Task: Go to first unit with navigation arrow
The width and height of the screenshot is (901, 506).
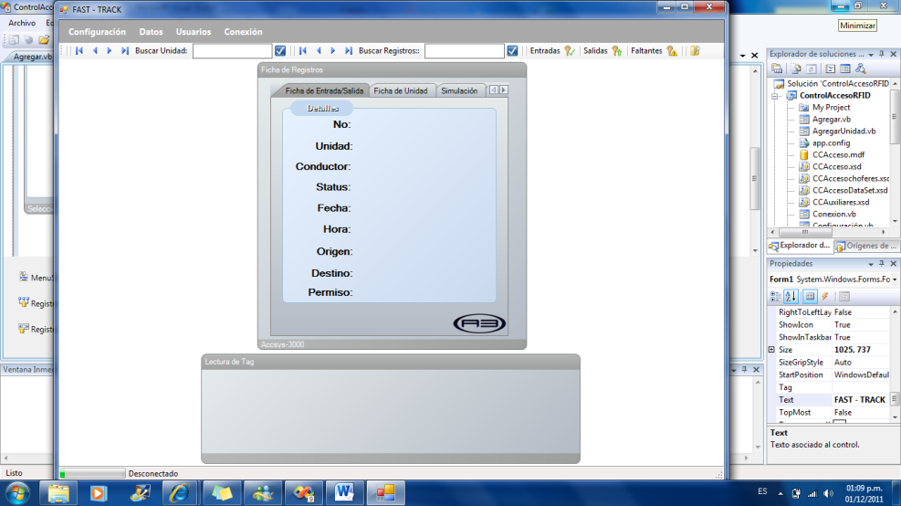Action: pyautogui.click(x=79, y=51)
